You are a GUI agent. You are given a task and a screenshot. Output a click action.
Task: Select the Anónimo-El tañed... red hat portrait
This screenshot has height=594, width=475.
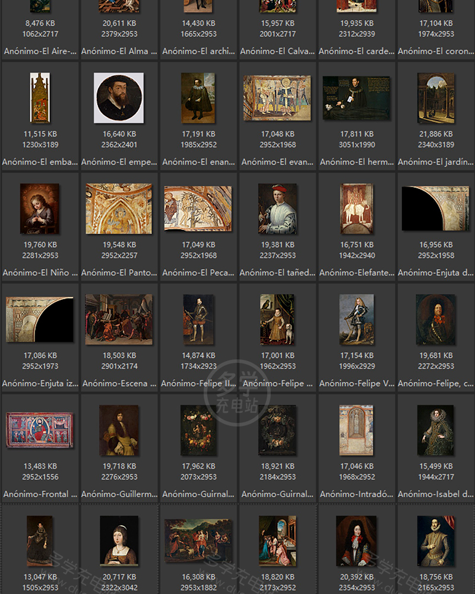pyautogui.click(x=277, y=208)
